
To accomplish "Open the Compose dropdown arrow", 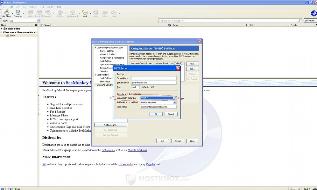I will (24, 13).
